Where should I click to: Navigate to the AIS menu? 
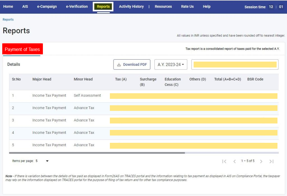(25, 6)
